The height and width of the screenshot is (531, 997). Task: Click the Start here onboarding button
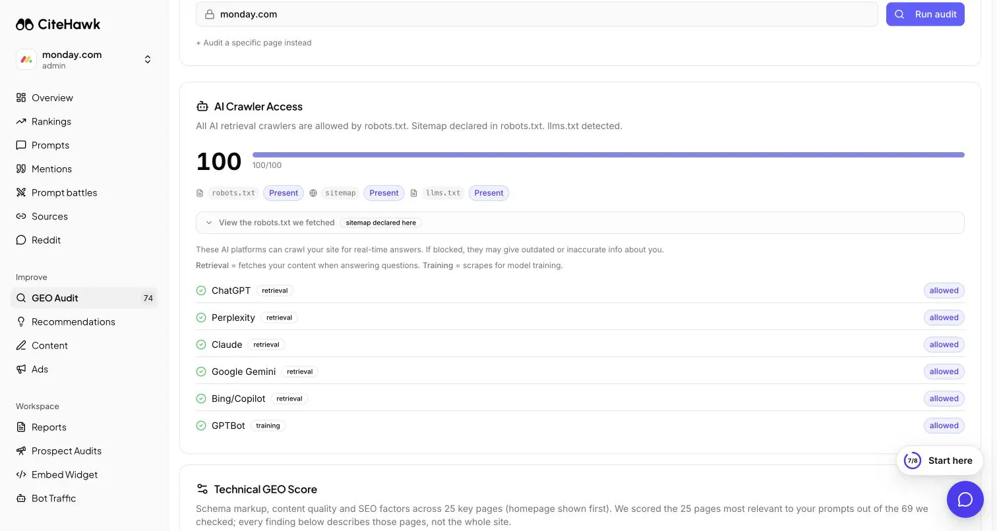point(940,461)
